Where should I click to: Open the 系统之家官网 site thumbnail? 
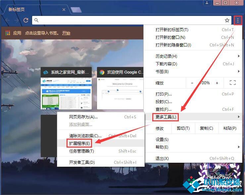click(66, 89)
